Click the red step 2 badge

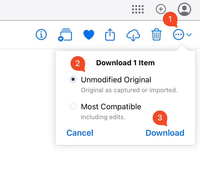[x=77, y=64]
